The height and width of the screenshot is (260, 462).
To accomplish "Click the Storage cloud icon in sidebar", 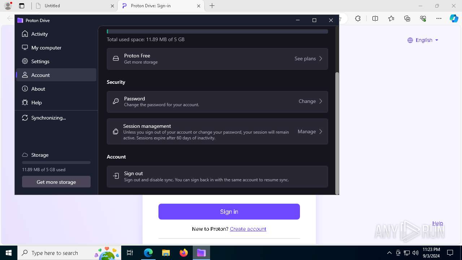I will point(25,155).
